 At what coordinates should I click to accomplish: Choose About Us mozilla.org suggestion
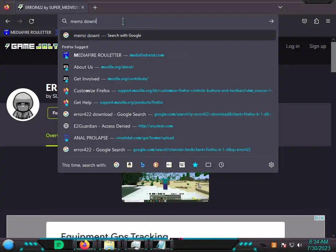(x=168, y=67)
